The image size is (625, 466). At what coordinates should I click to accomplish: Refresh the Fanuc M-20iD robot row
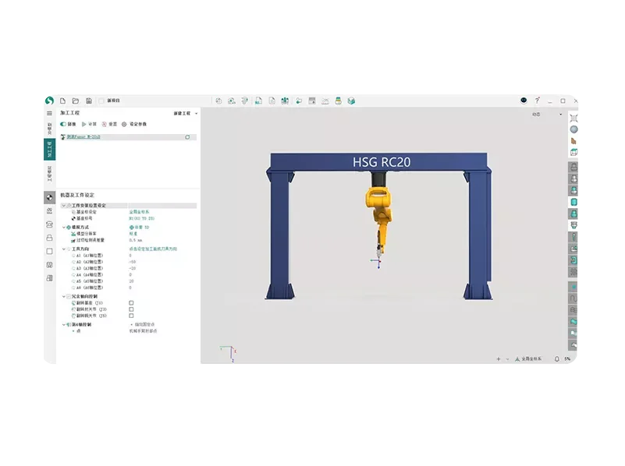point(187,137)
